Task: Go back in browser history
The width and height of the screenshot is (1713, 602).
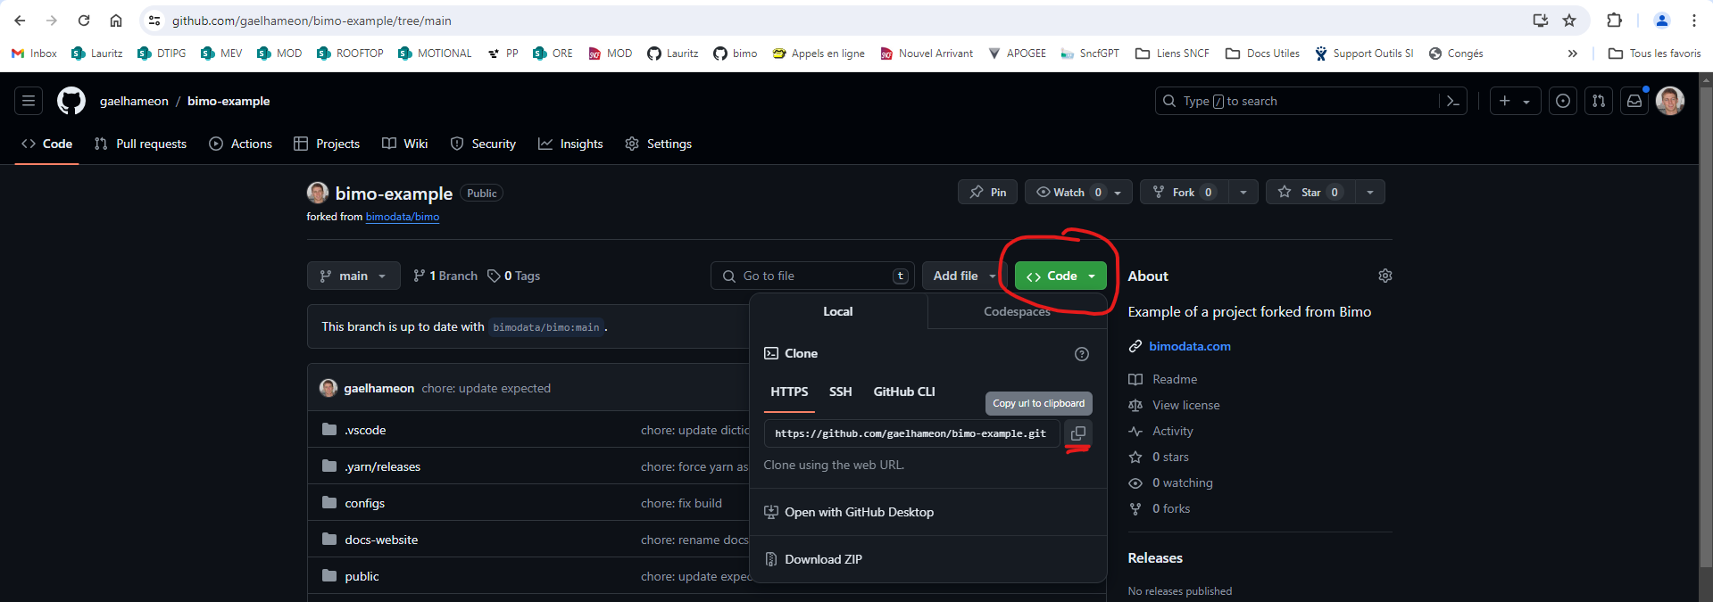Action: [x=20, y=21]
